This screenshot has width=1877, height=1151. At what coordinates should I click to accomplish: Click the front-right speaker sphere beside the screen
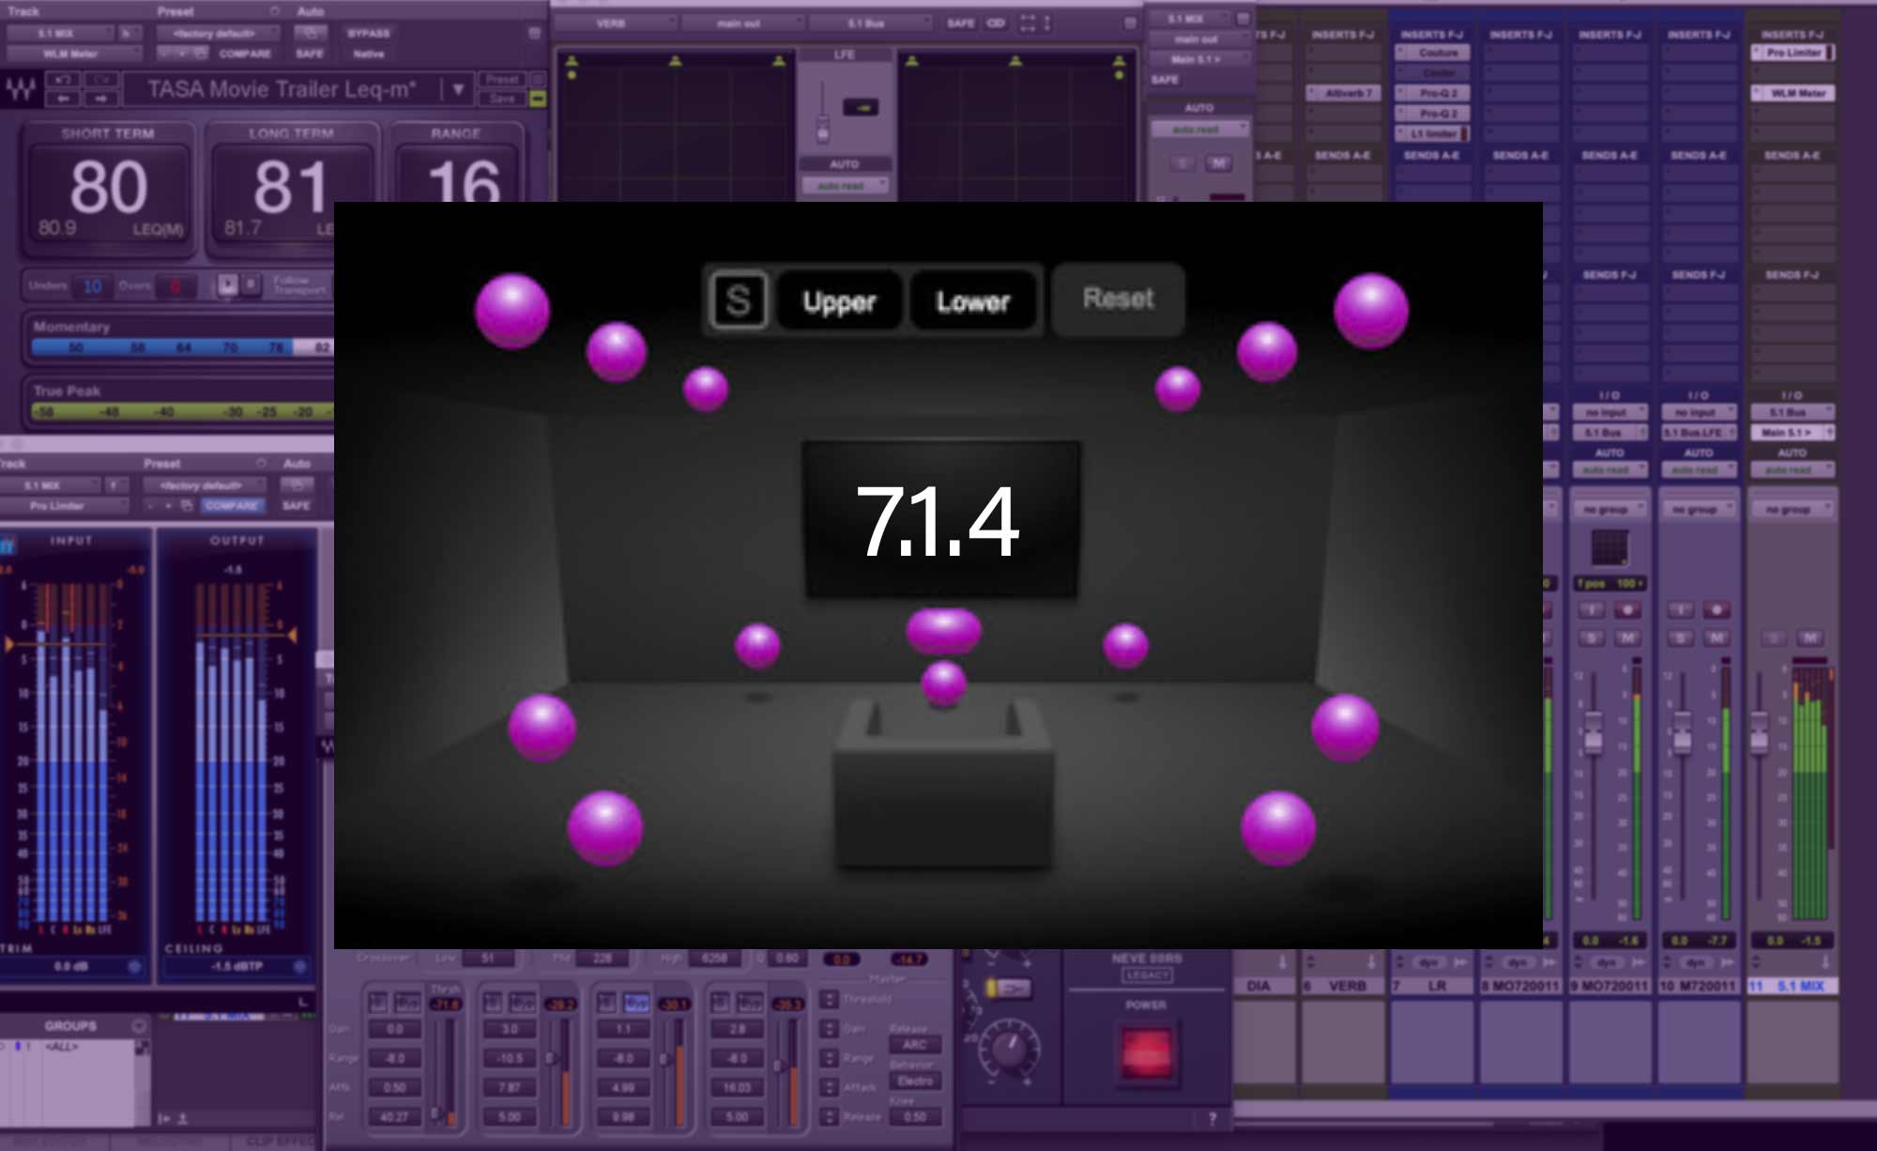(1125, 645)
